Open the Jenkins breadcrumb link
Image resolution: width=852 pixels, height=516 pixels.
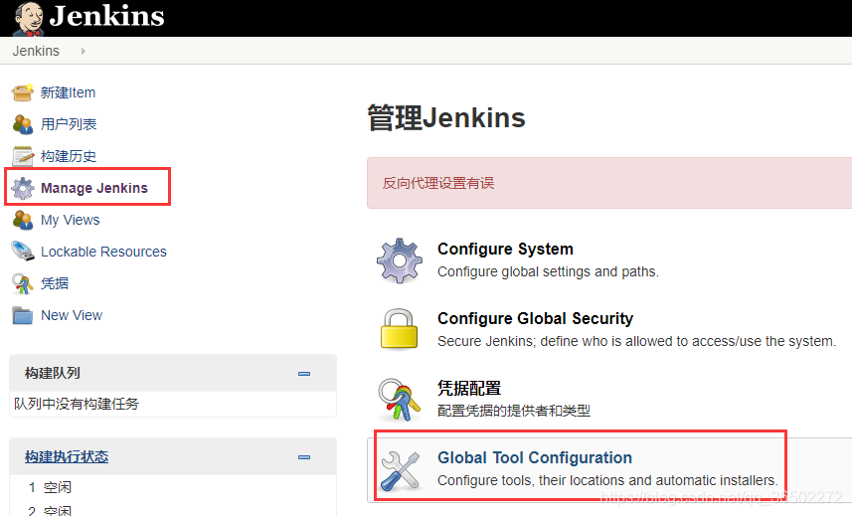[36, 51]
